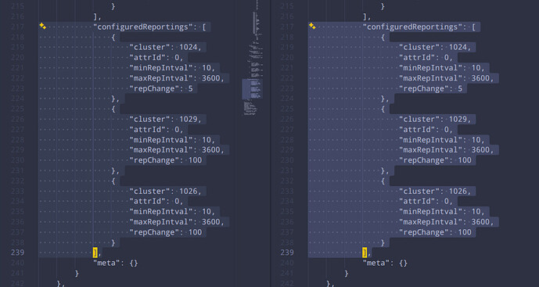Click the yellow-highlighted closing bracket on right line 239
Image resolution: width=539 pixels, height=287 pixels.
365,253
